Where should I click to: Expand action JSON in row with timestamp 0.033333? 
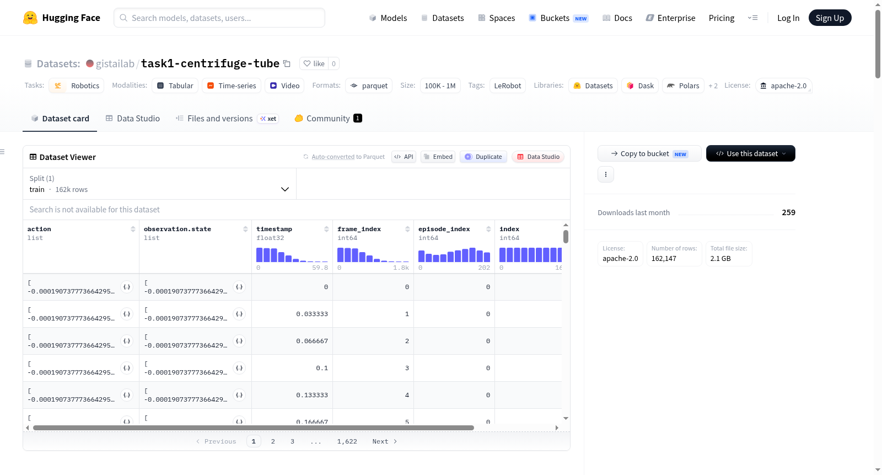(127, 314)
